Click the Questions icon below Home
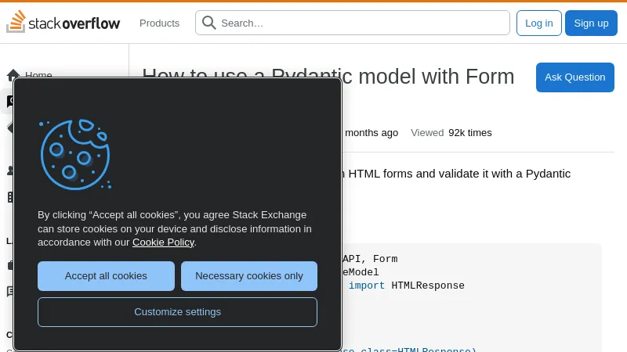 point(10,102)
